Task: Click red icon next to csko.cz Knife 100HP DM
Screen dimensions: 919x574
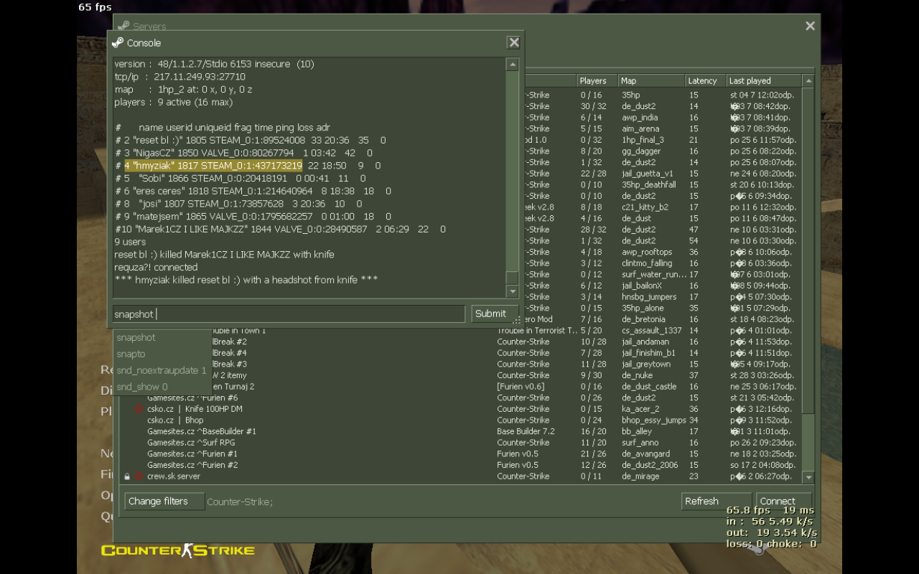Action: pos(139,409)
